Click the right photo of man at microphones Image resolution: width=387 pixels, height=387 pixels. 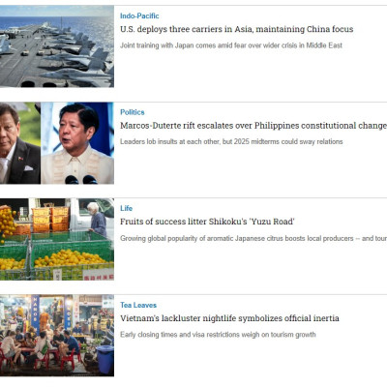77,143
